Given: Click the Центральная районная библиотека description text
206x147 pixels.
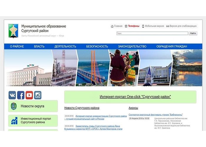Looking at the screenshot, I should pyautogui.click(x=172, y=123).
